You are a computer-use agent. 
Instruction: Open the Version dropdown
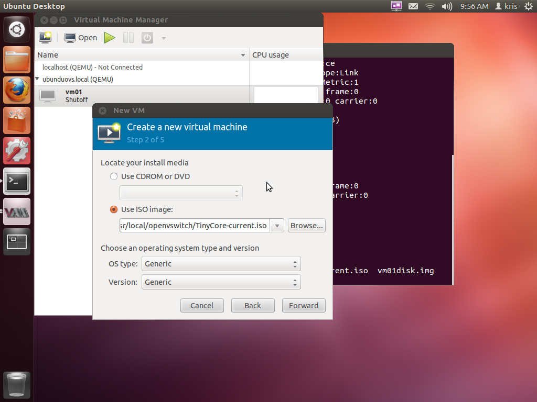(221, 282)
